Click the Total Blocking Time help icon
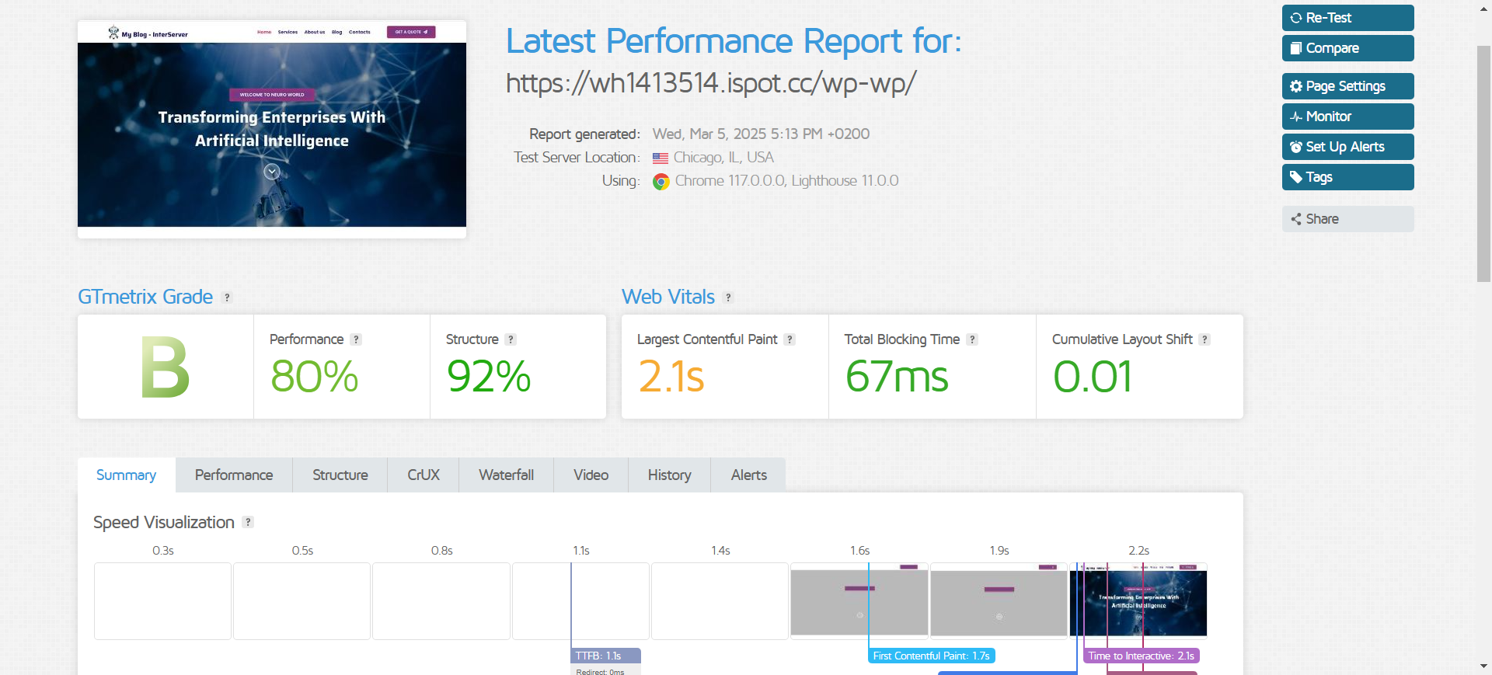This screenshot has width=1492, height=675. tap(972, 339)
